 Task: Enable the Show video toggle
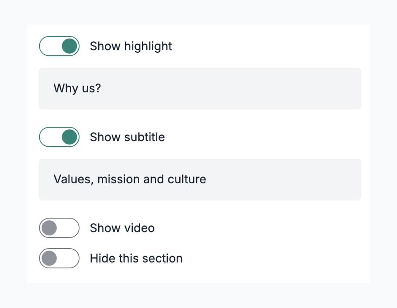click(x=59, y=228)
